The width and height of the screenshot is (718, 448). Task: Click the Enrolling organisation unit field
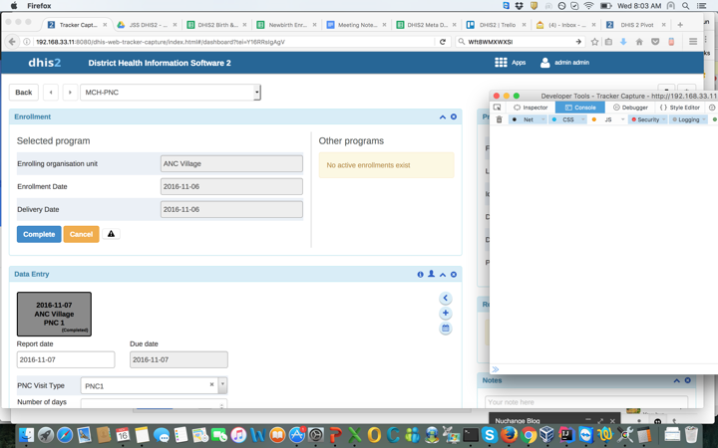[x=231, y=163]
